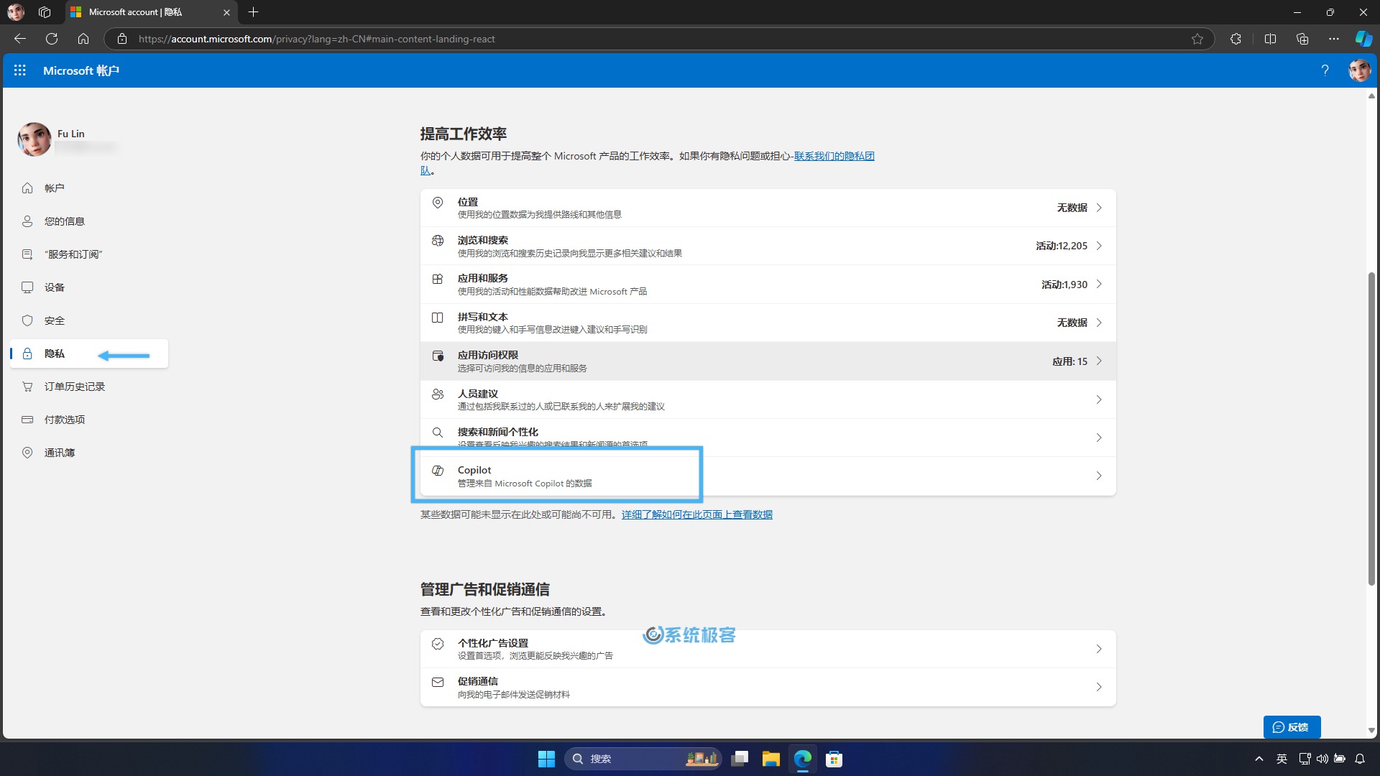Open 详细了解如何在此页面上查看数据 link
The image size is (1380, 776).
tap(696, 514)
